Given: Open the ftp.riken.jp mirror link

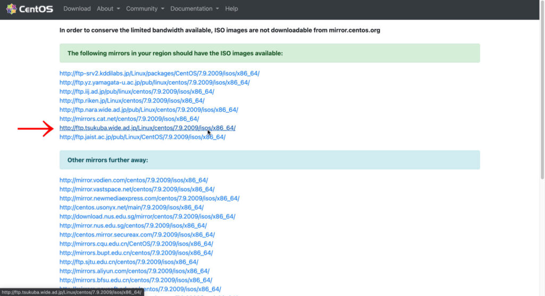Looking at the screenshot, I should click(132, 101).
